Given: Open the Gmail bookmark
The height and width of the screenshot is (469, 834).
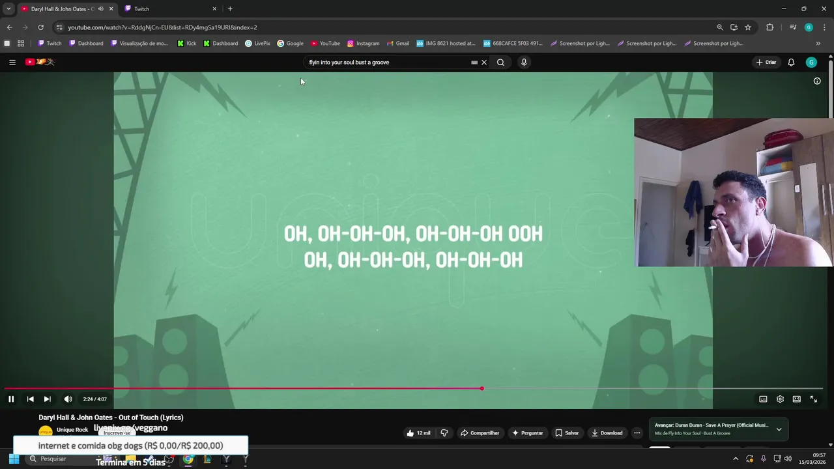Looking at the screenshot, I should coord(398,44).
